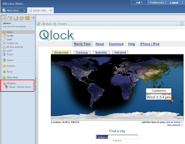Click the world map image

point(117,87)
